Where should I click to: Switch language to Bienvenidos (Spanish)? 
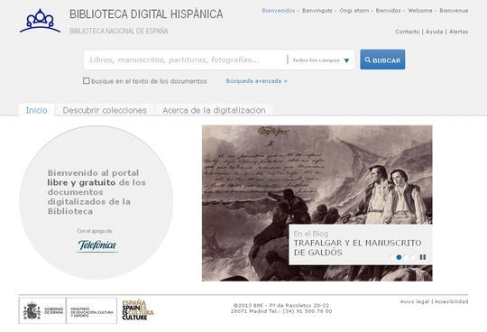click(x=279, y=11)
